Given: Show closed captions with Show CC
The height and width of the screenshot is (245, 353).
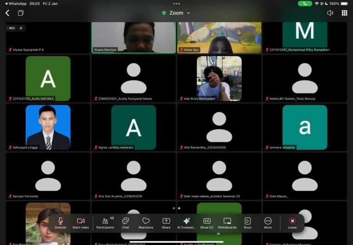Looking at the screenshot, I should tap(207, 222).
